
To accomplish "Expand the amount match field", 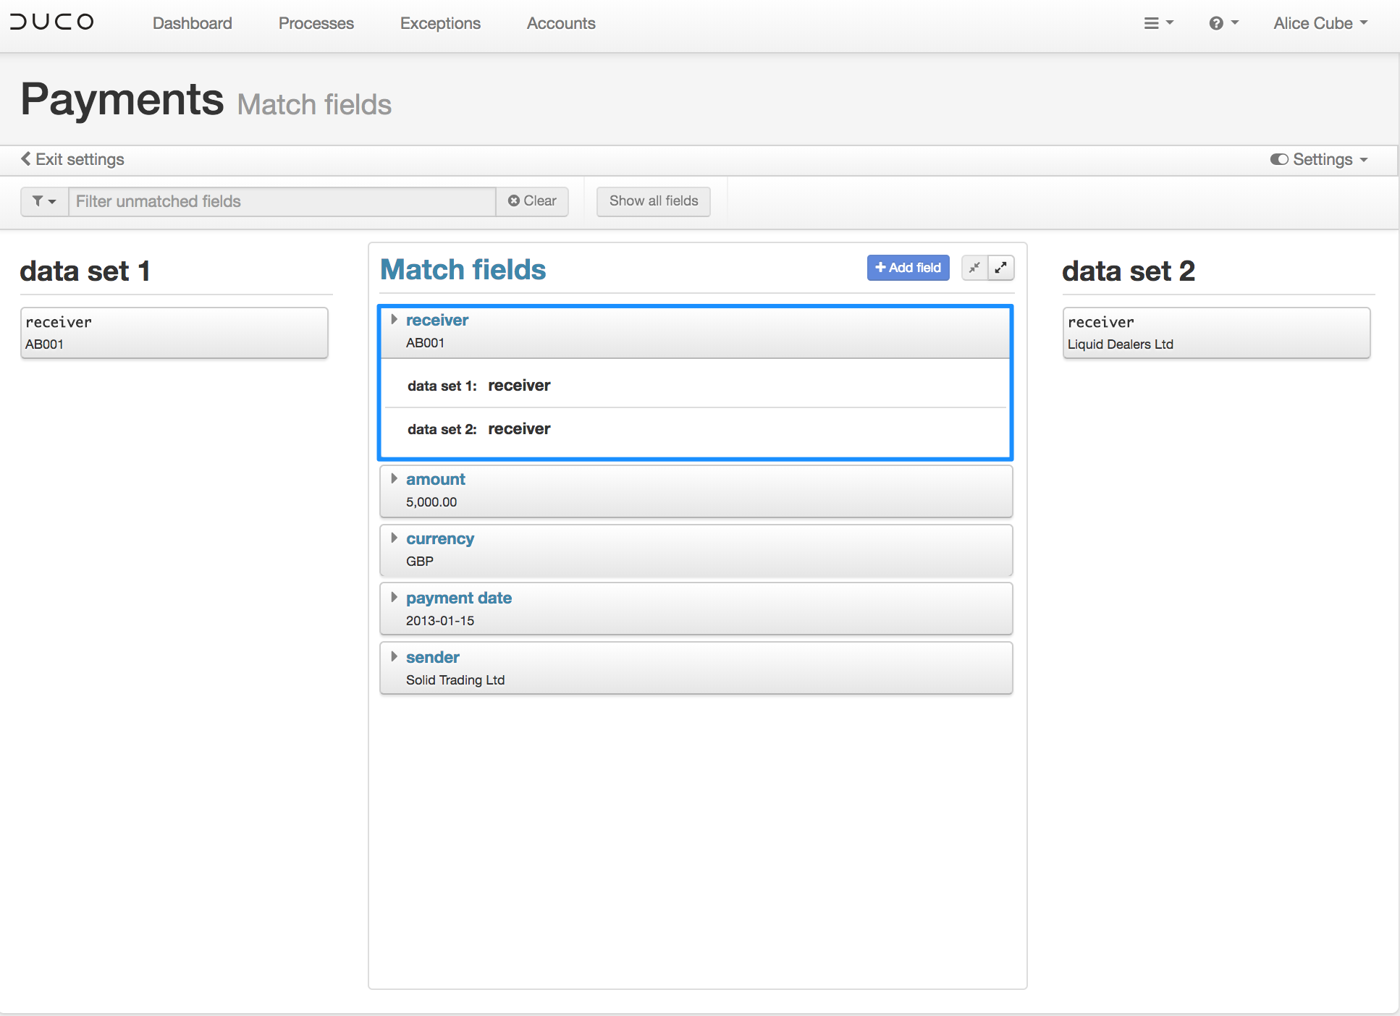I will pos(395,478).
